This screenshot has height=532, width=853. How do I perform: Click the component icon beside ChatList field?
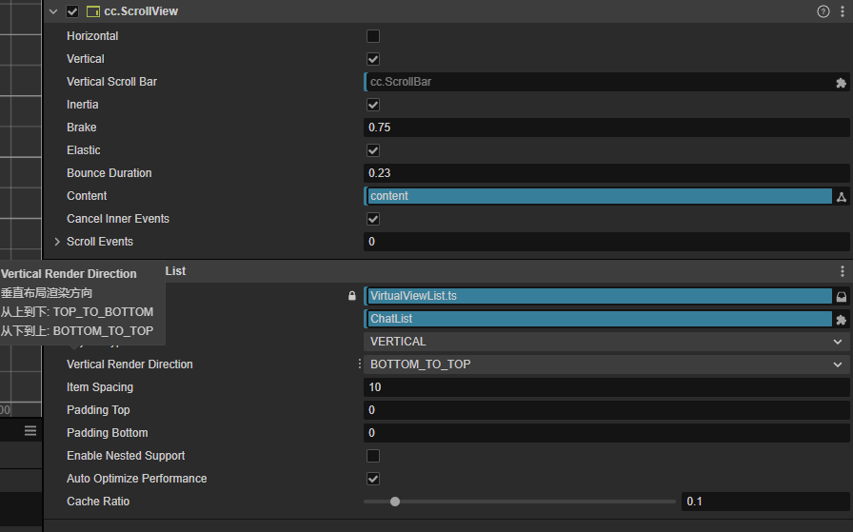coord(841,320)
